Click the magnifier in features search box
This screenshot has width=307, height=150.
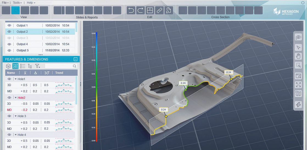point(75,66)
